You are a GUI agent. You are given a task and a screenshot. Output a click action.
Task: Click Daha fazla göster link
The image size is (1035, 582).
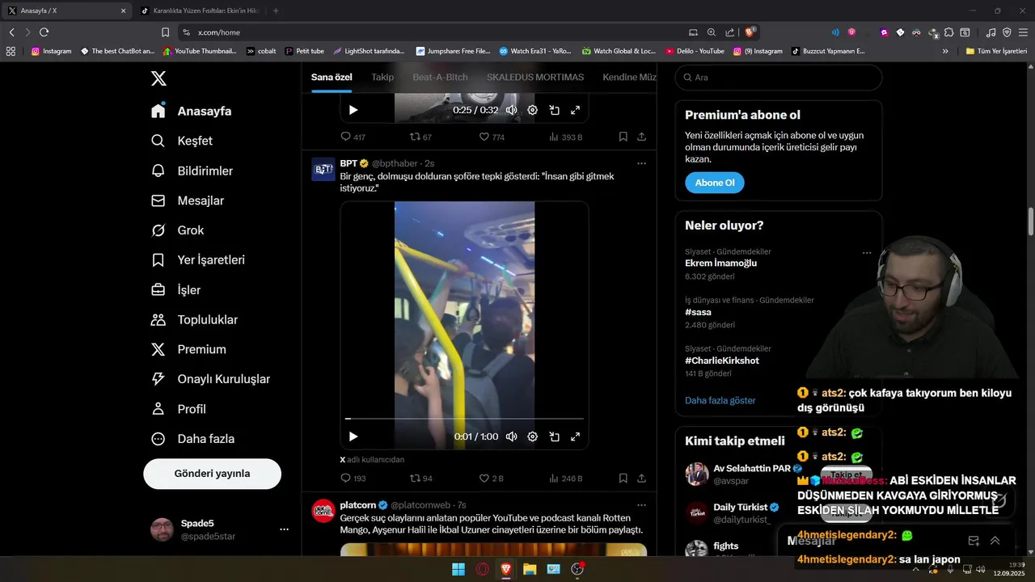(720, 401)
